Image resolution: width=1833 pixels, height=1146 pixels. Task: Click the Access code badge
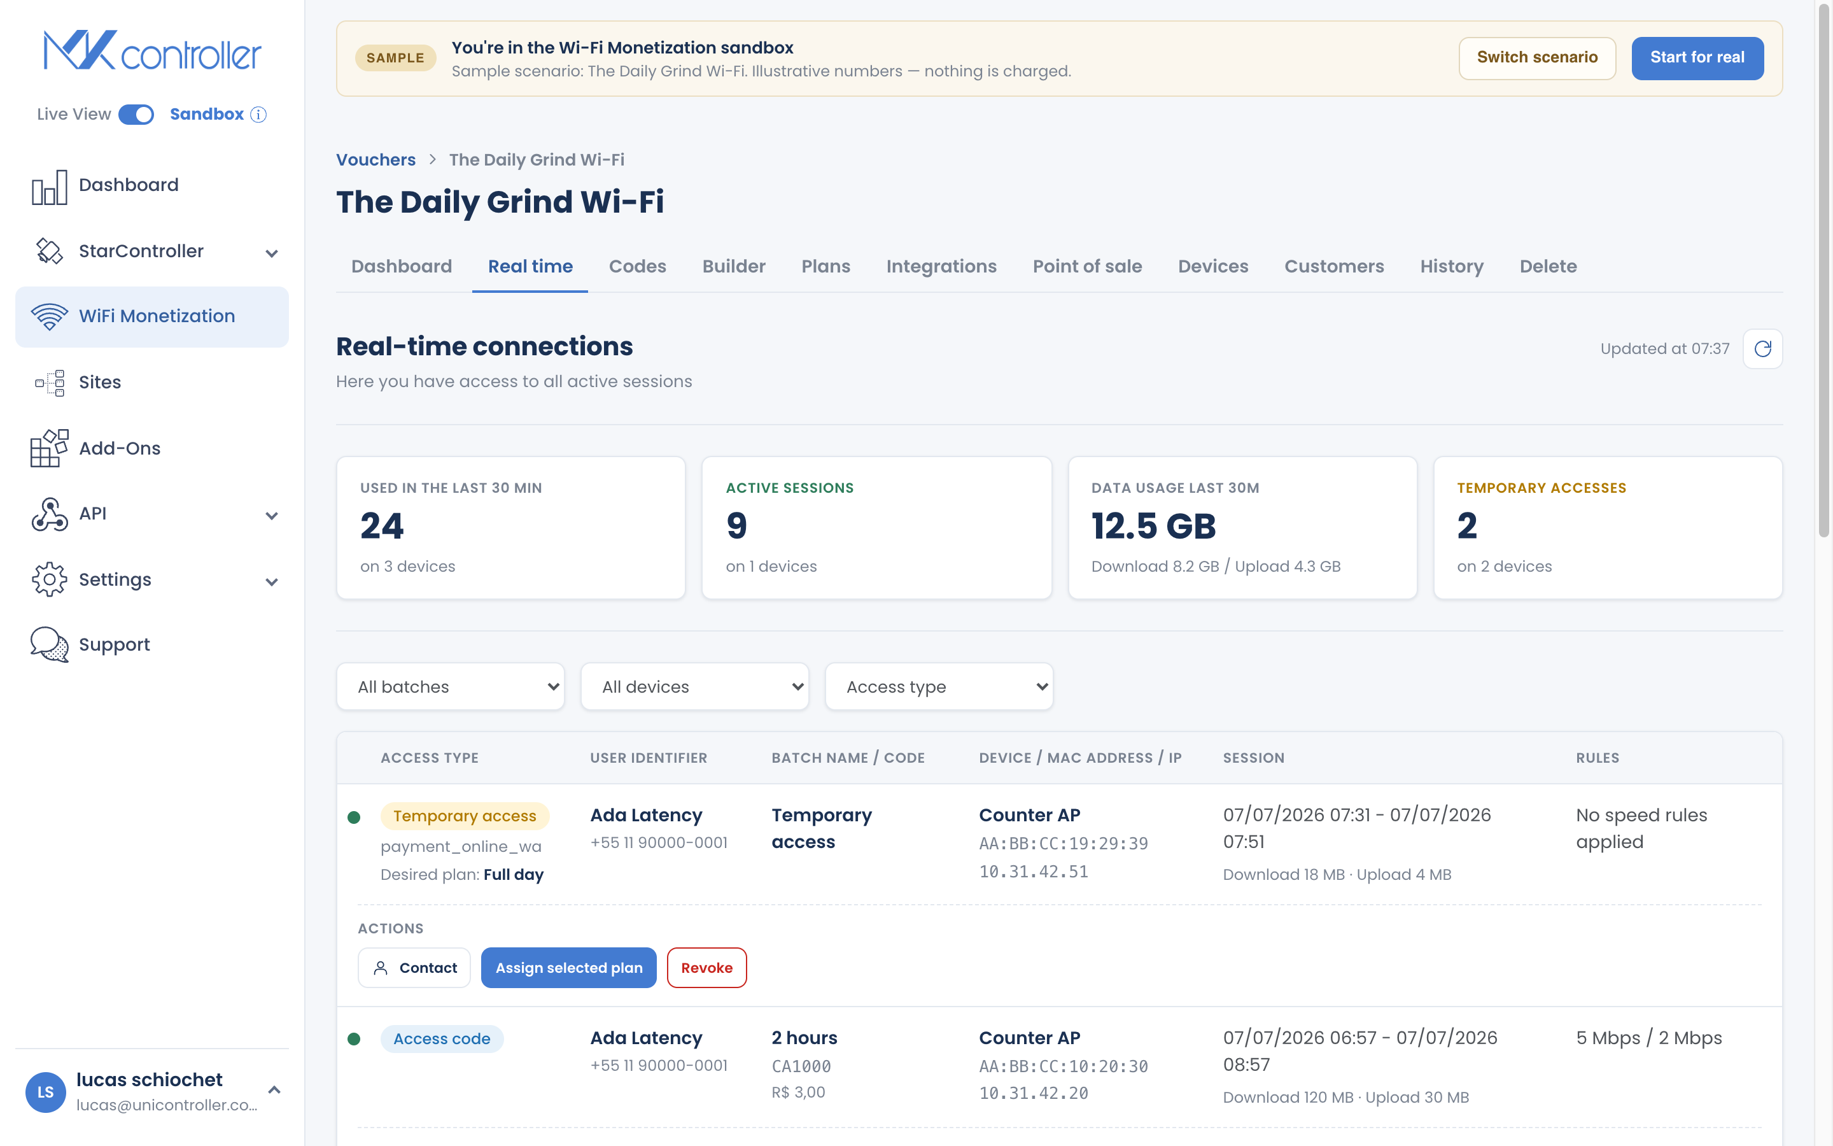coord(442,1039)
